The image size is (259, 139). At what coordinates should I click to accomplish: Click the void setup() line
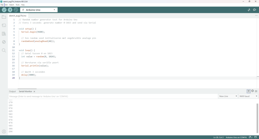tap(27, 29)
